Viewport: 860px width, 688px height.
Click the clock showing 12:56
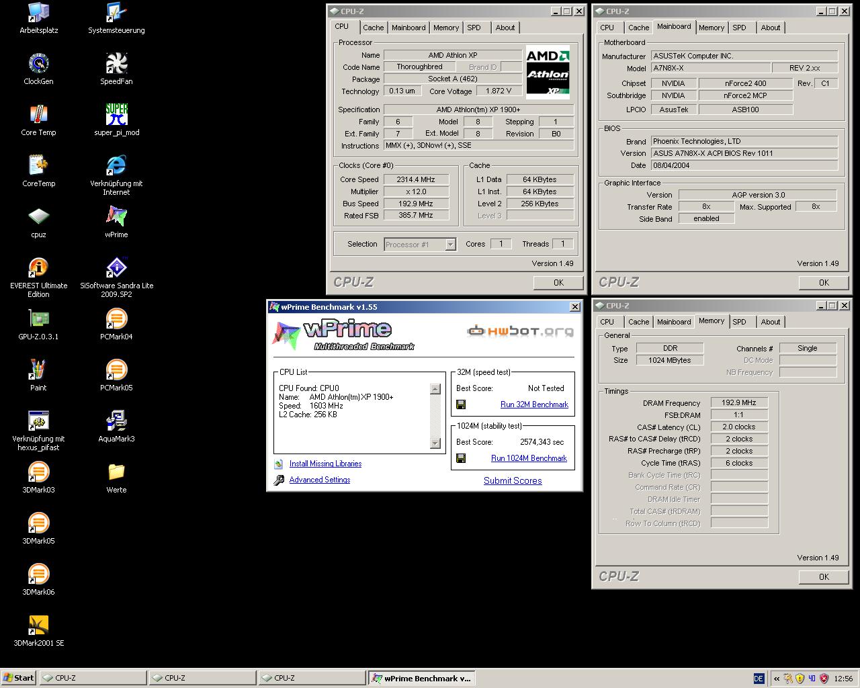pos(843,679)
